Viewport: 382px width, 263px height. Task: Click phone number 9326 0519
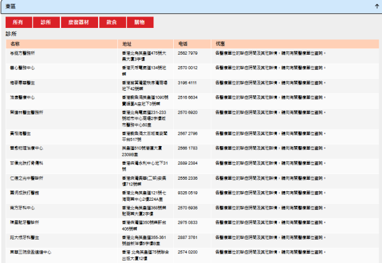pos(188,192)
